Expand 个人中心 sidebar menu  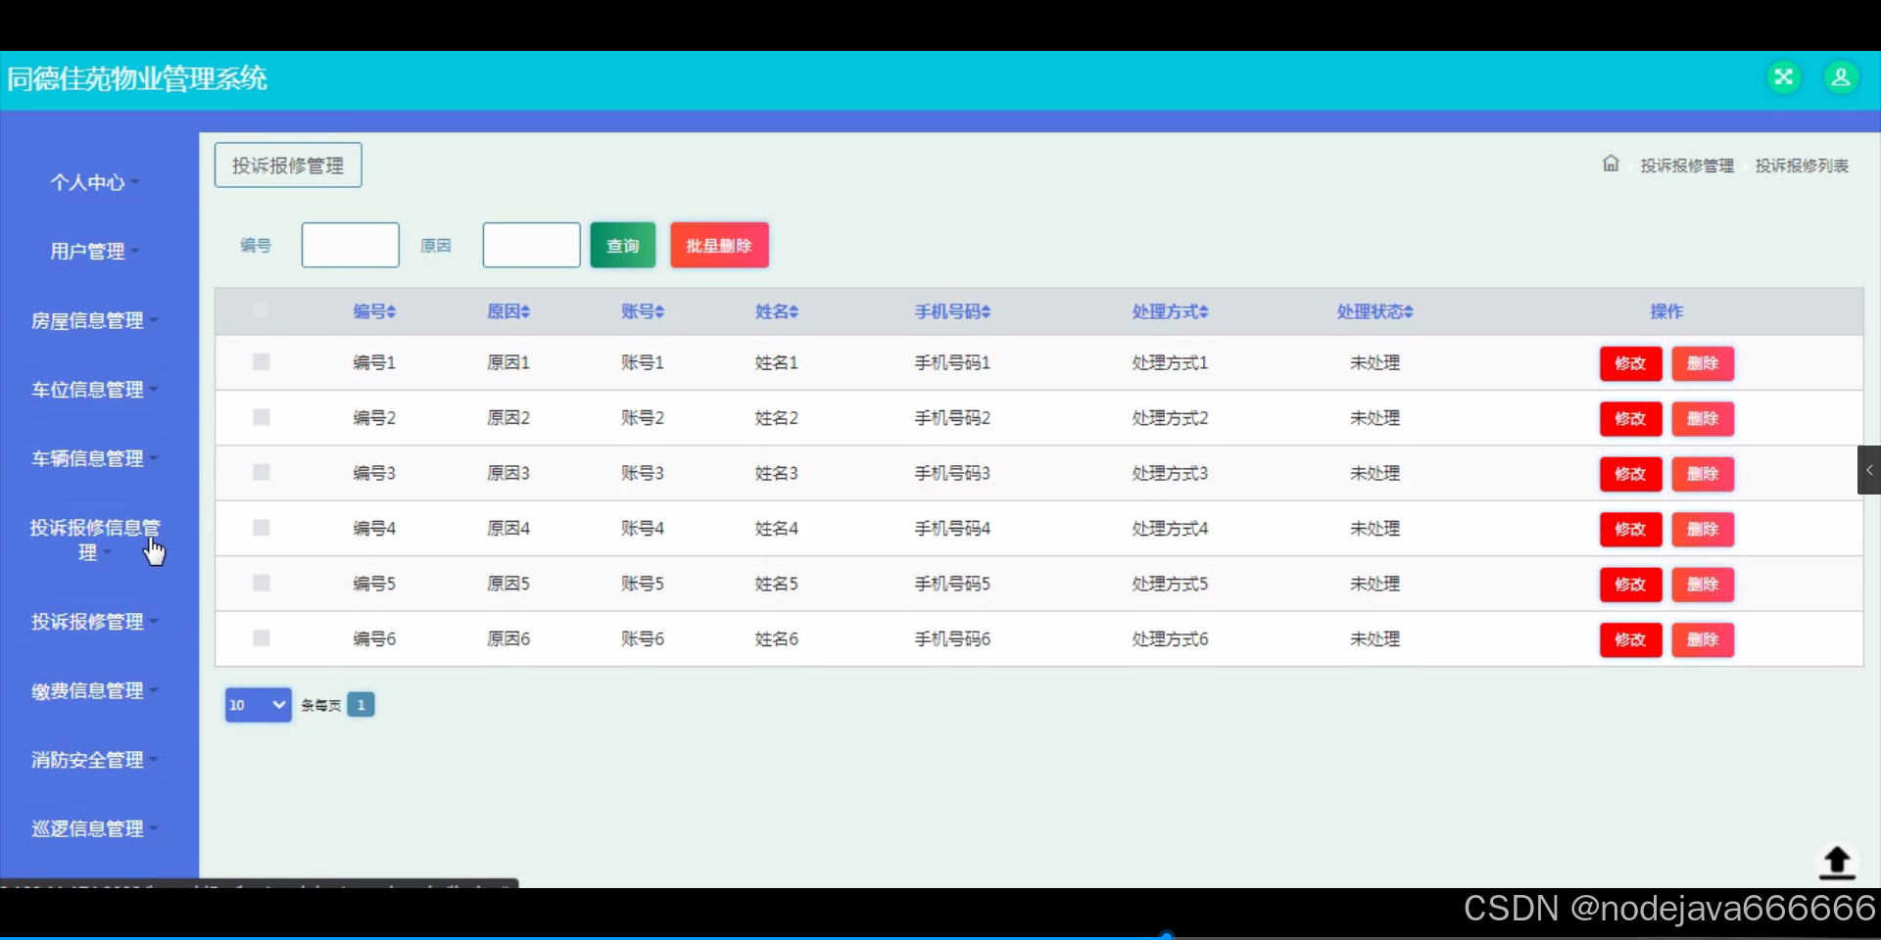(x=94, y=182)
